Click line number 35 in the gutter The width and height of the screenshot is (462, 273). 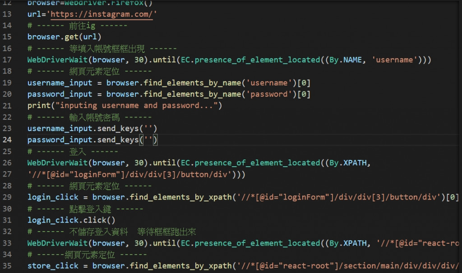tap(7, 266)
